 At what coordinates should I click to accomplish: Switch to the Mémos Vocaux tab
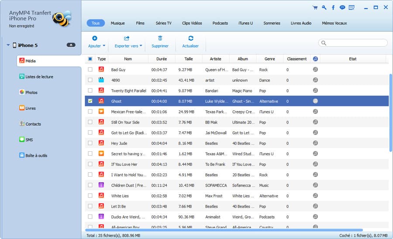[334, 23]
